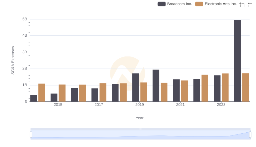Click the 0 y-axis label
This screenshot has width=256, height=147.
click(x=26, y=101)
